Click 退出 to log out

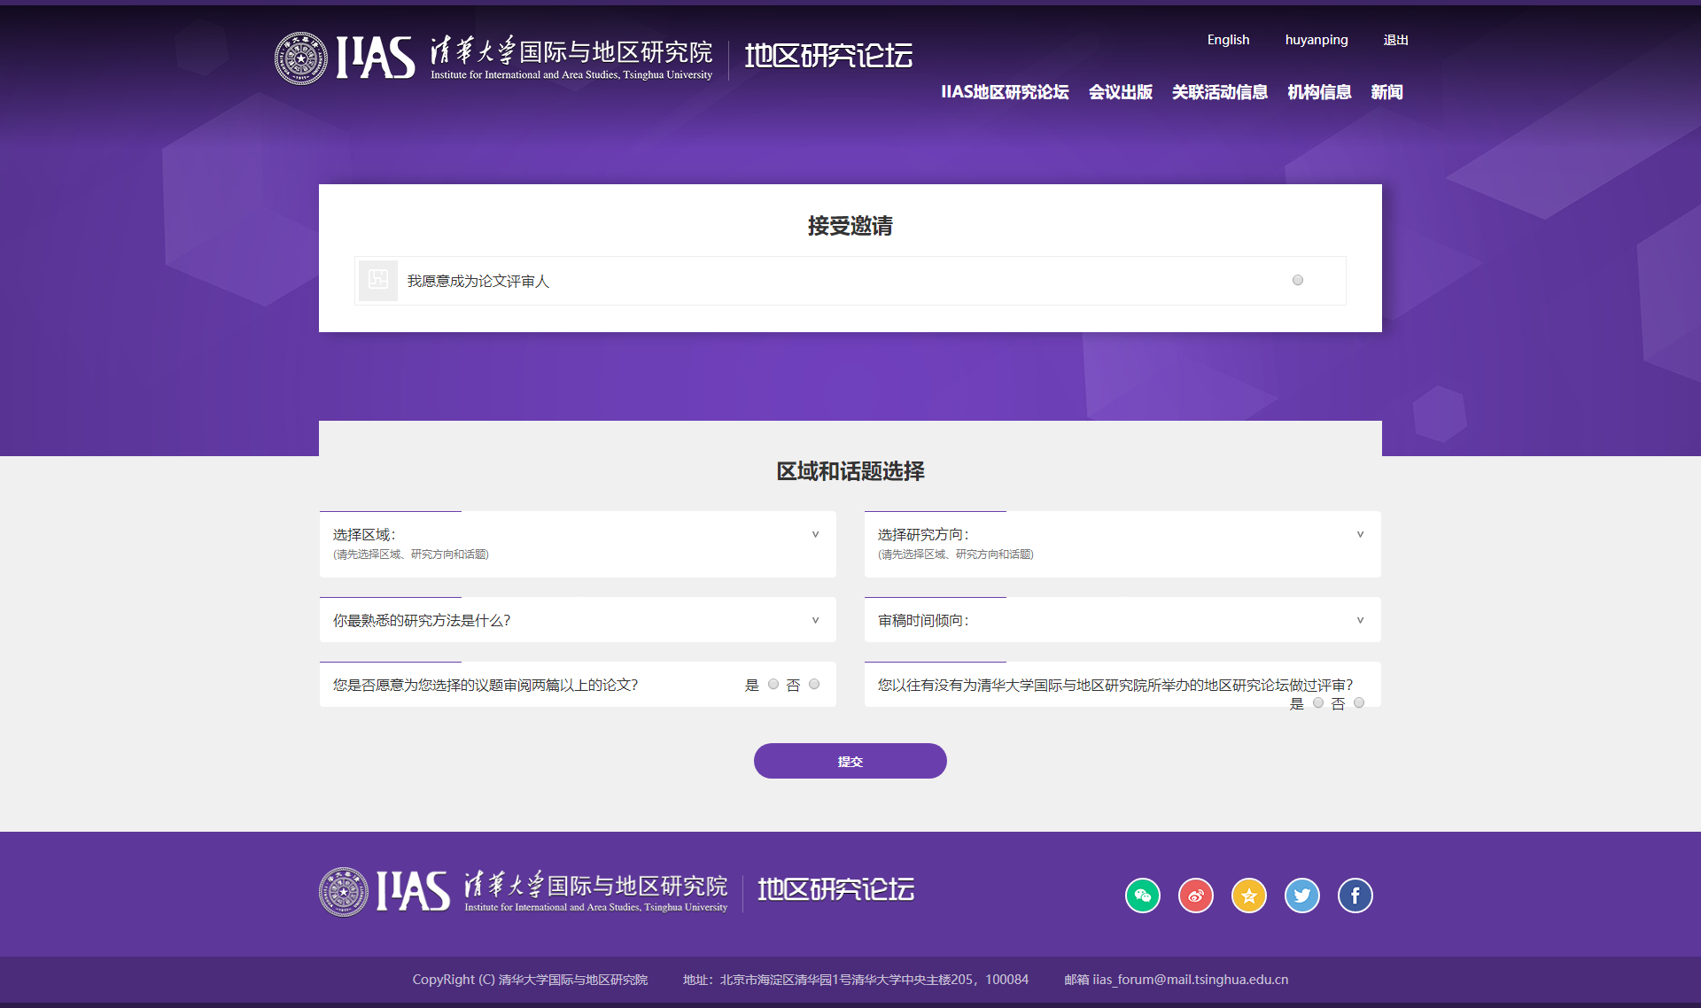pyautogui.click(x=1395, y=39)
